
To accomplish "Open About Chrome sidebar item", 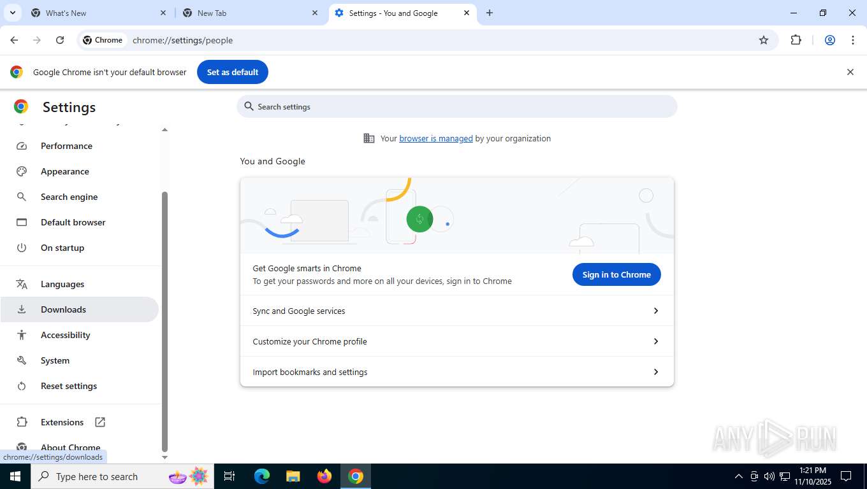I will pos(79,447).
